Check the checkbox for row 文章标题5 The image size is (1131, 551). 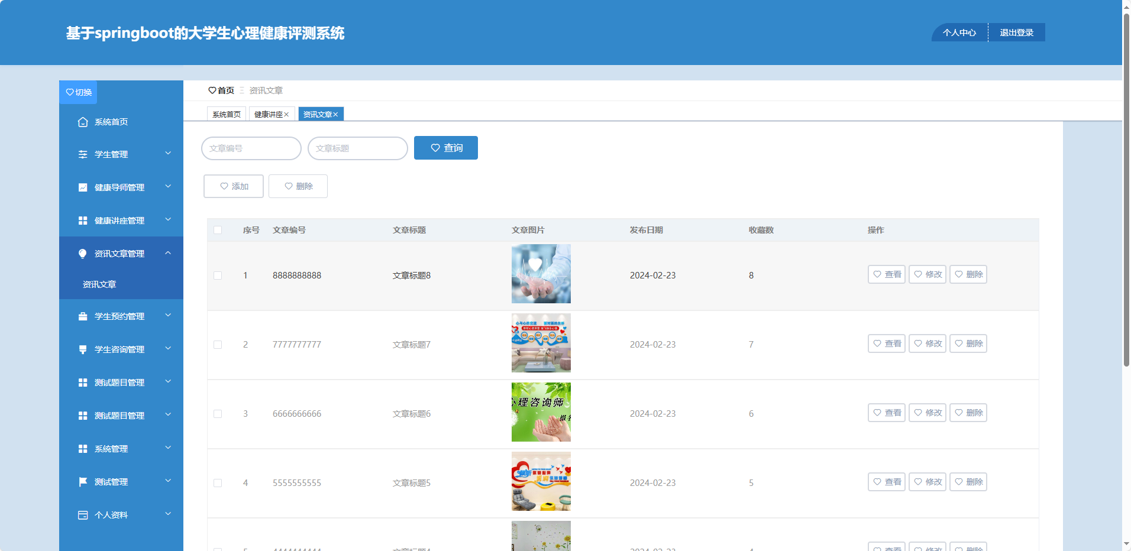click(x=218, y=483)
